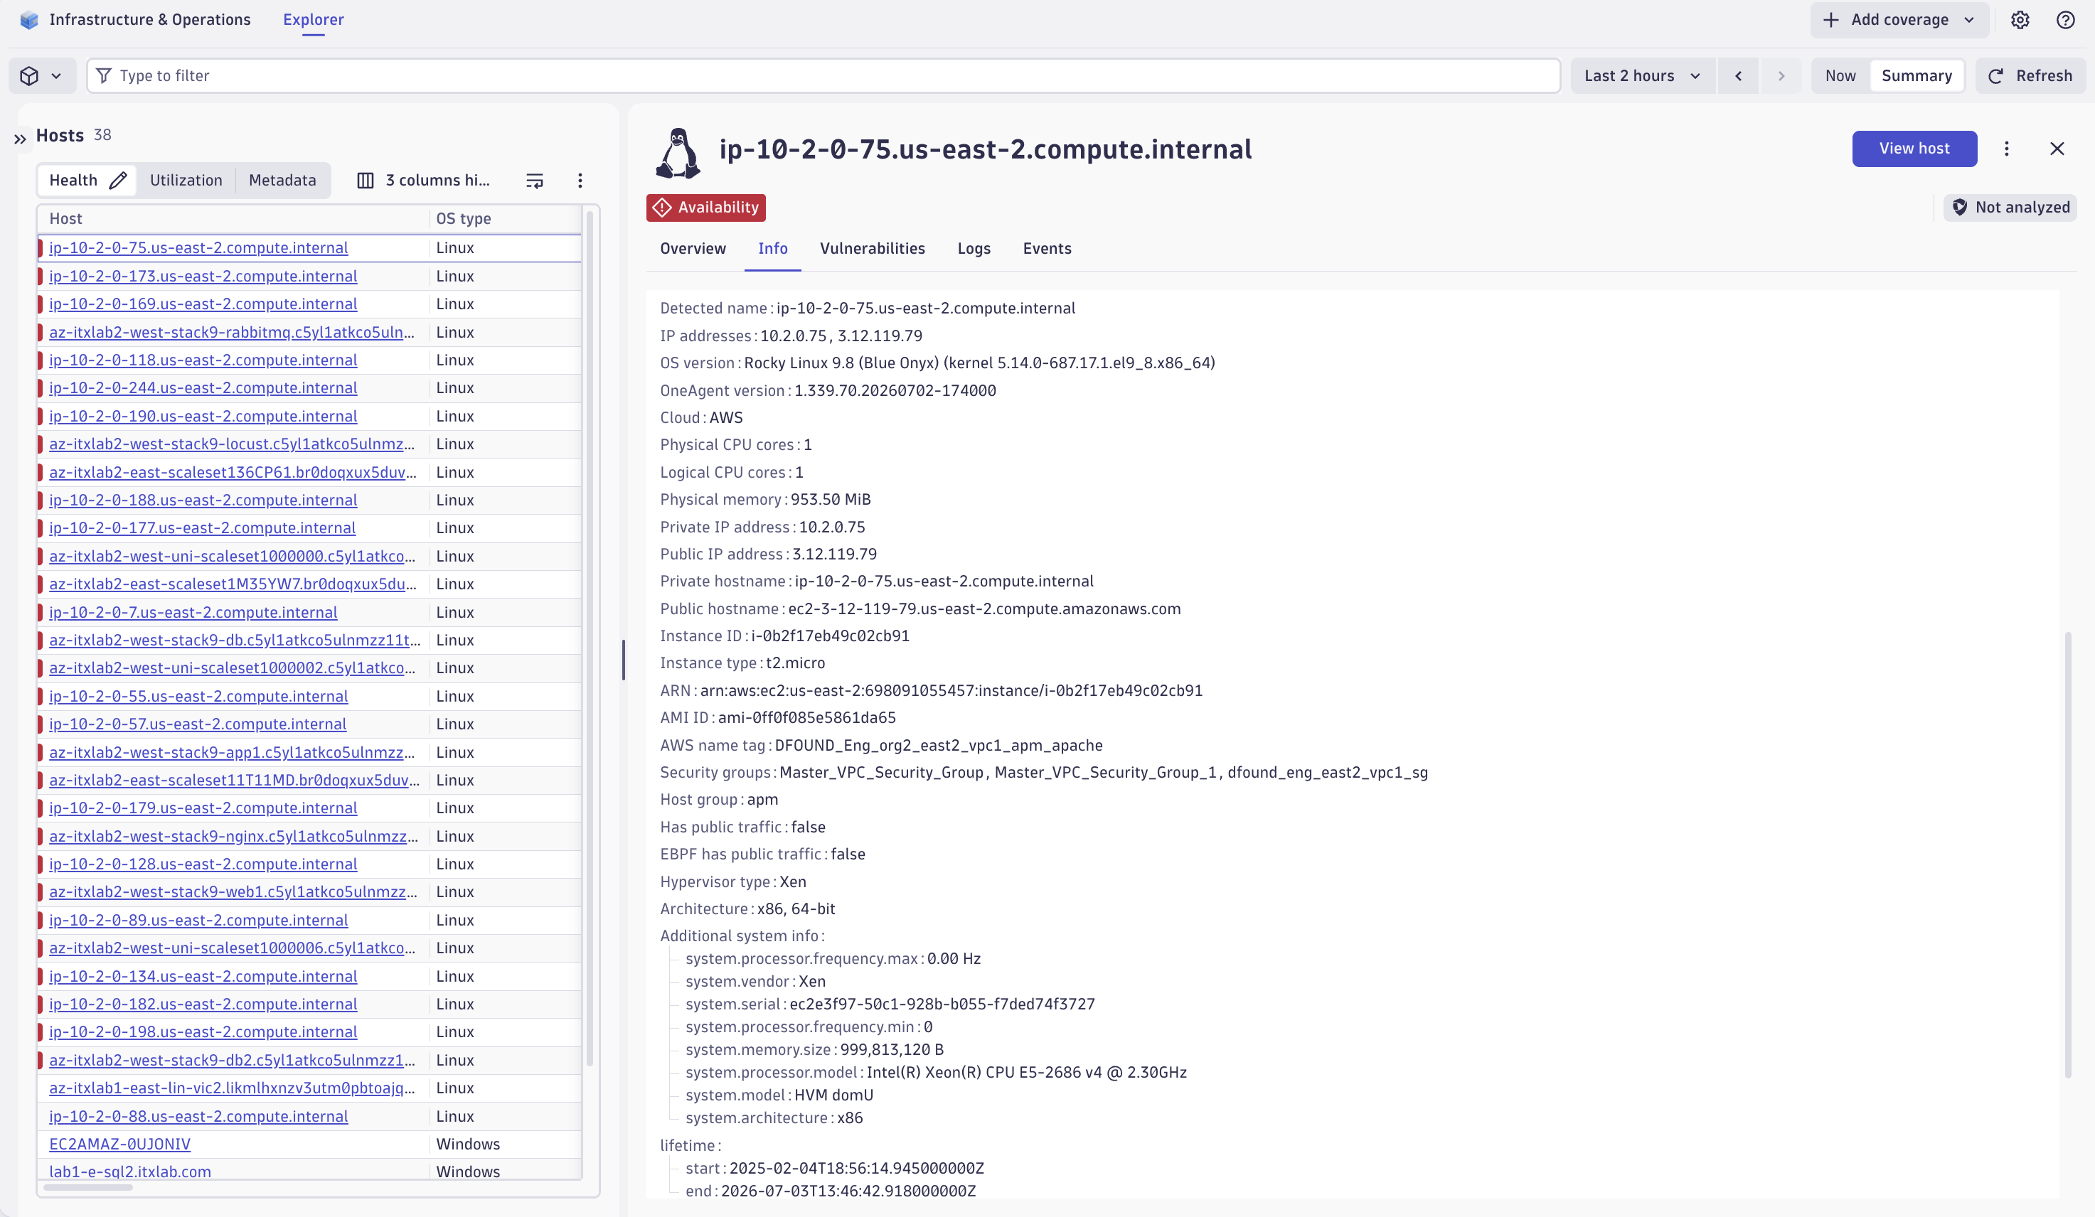Viewport: 2095px width, 1217px height.
Task: Open host ip-10-2-0-173.us-east-2.compute.internal
Action: tap(203, 276)
